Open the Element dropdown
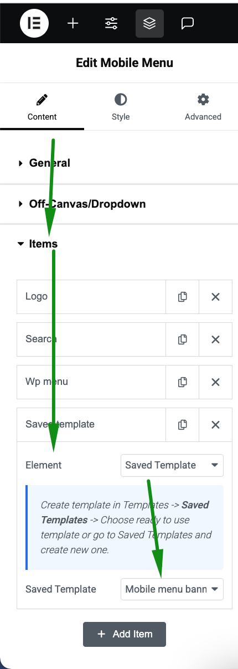 point(172,465)
